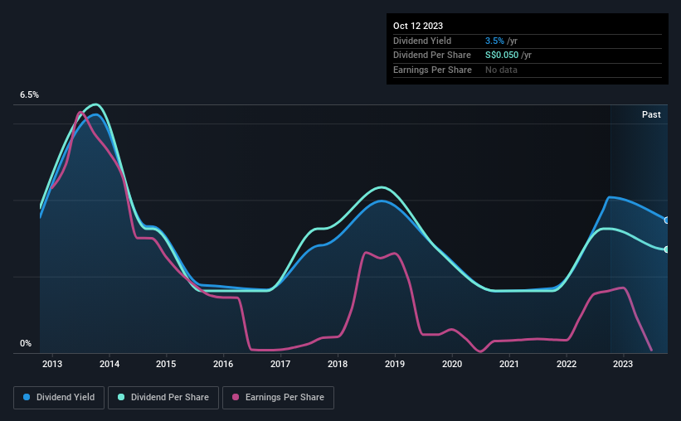Click the 3.5% dividend yield value

[x=494, y=41]
